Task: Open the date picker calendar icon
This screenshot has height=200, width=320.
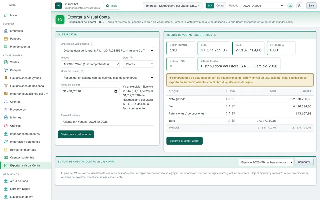Action: 116,91
